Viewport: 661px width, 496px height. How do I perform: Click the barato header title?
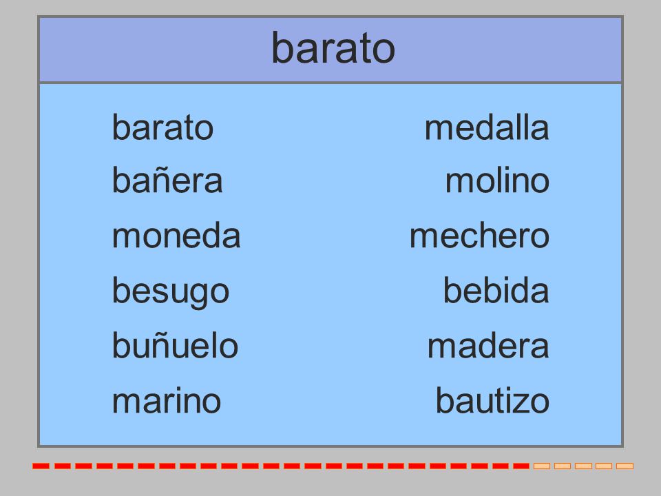[x=333, y=48]
